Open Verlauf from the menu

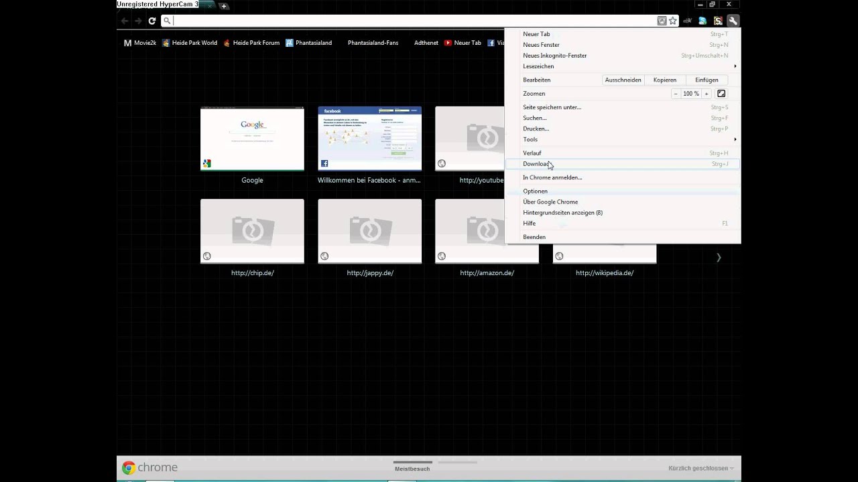(x=622, y=153)
